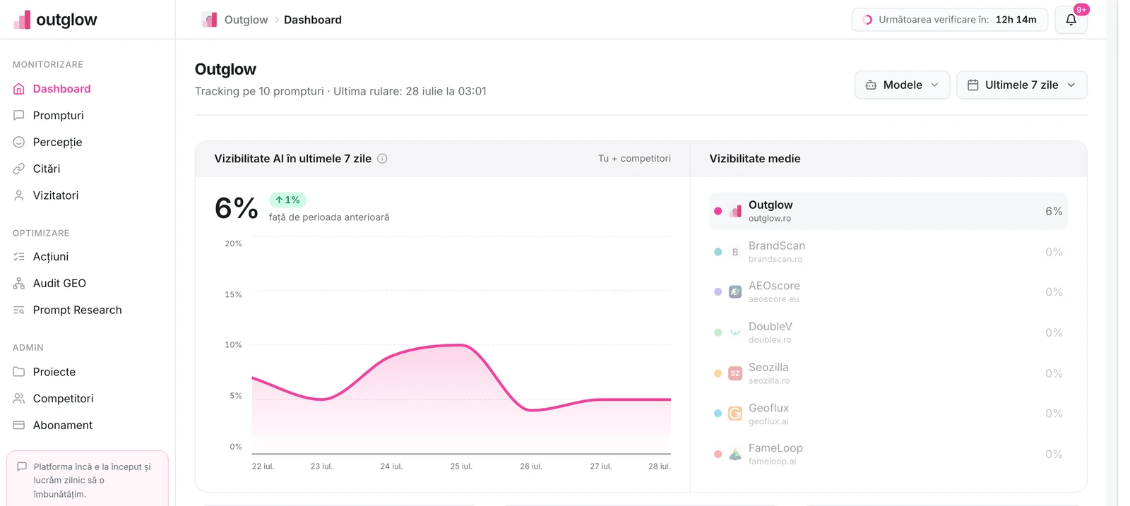Click the purple AEOscore color dot
This screenshot has height=506, width=1130.
(718, 292)
